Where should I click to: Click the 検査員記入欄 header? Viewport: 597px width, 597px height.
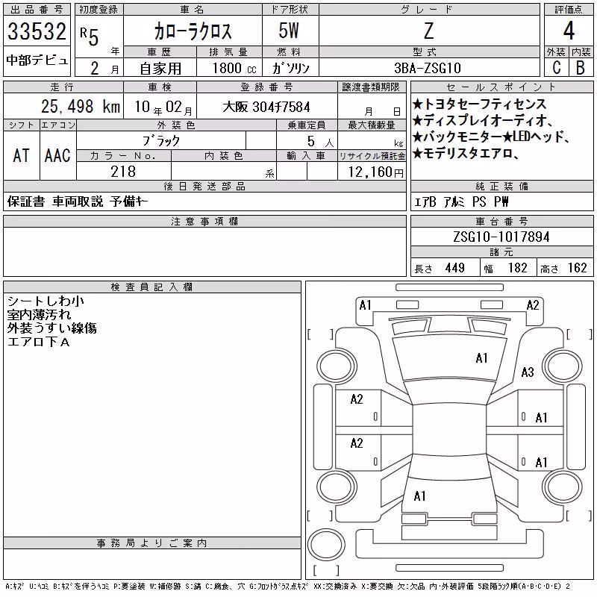pyautogui.click(x=152, y=287)
